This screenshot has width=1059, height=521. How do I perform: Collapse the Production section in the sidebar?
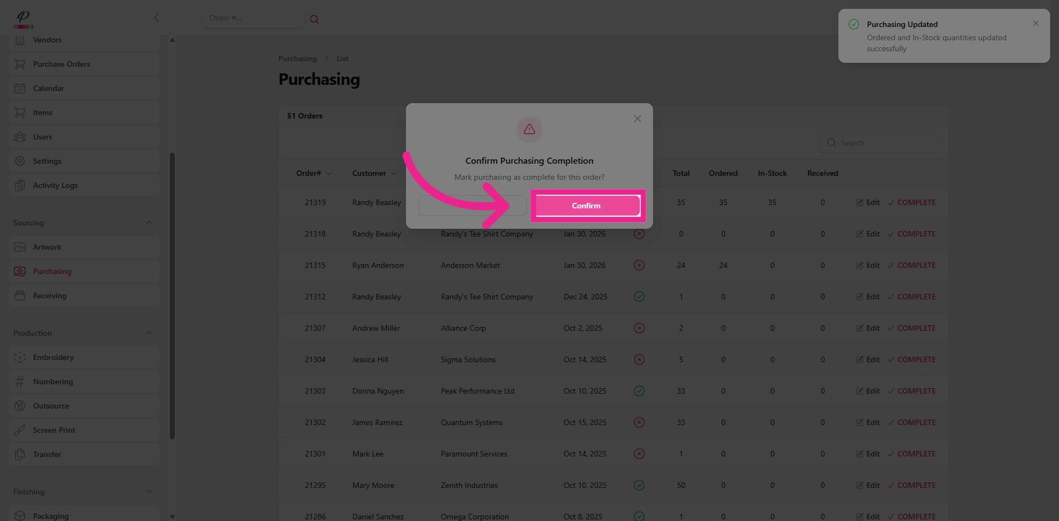click(149, 333)
